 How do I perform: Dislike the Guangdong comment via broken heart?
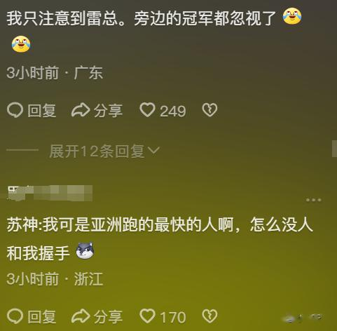point(209,110)
